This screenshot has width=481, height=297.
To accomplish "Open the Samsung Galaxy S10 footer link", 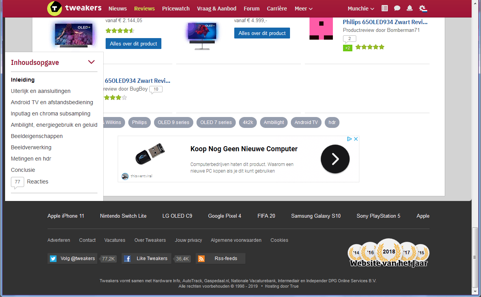I will tap(316, 216).
